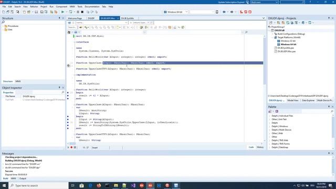The height and width of the screenshot is (189, 336).
Task: Click the search magnifier in Structure panel
Action: [x=3, y=22]
